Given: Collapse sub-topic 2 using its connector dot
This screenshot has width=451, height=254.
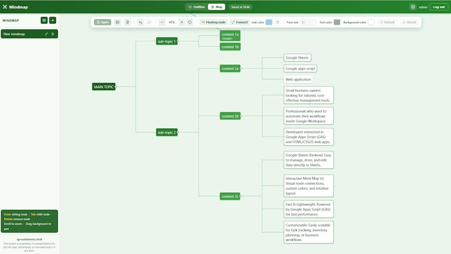Looking at the screenshot, I should click(178, 132).
